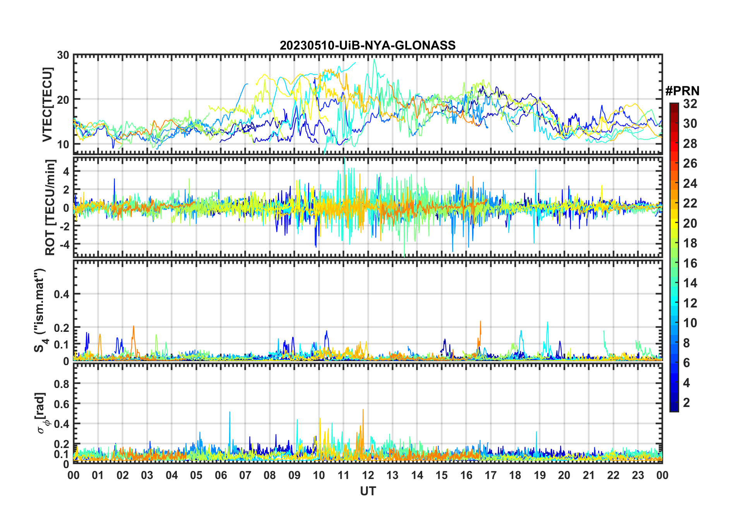Click sigma phi axis tick label 0.6
This screenshot has width=736, height=515.
pos(62,404)
